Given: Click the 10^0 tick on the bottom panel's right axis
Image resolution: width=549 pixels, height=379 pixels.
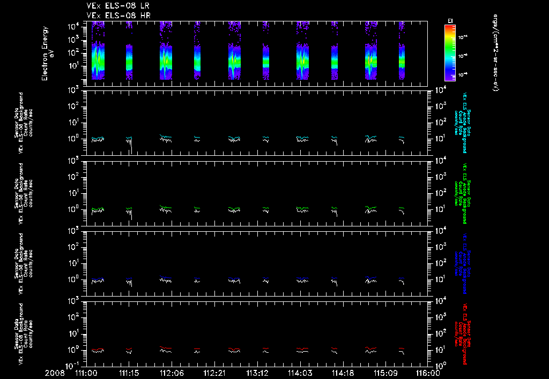Looking at the screenshot, I should (x=441, y=366).
